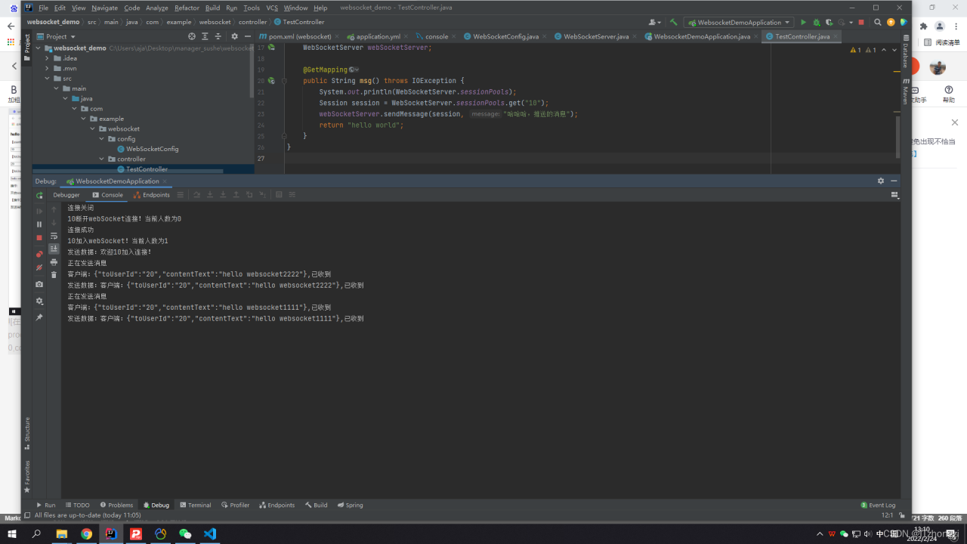
Task: Click the Build project hammer icon
Action: click(x=673, y=23)
